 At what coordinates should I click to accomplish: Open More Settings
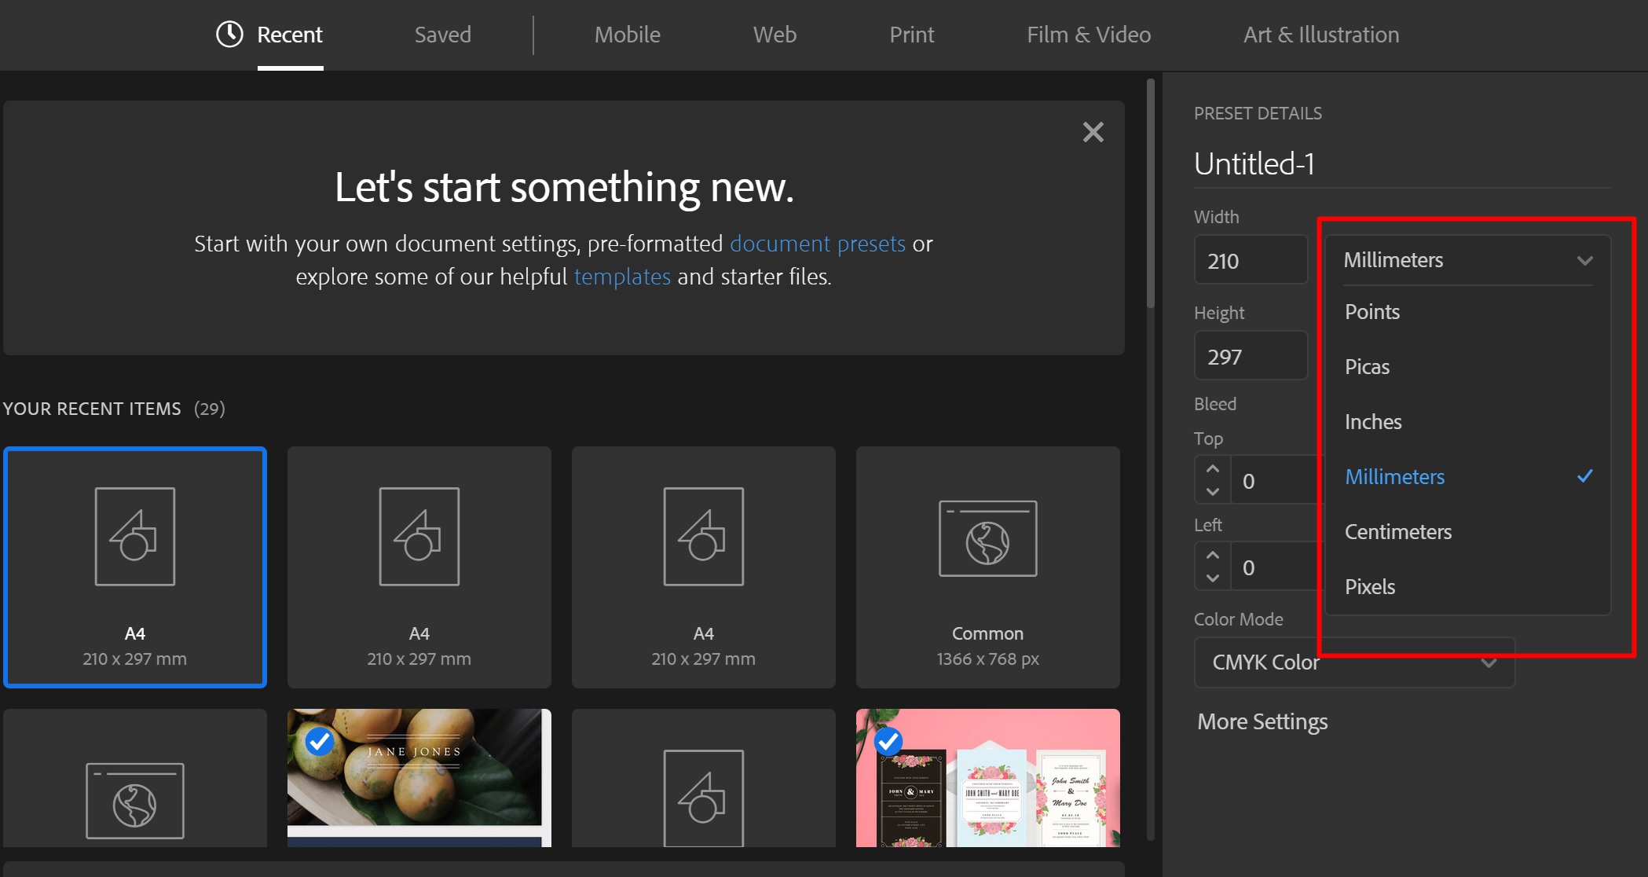click(x=1262, y=721)
